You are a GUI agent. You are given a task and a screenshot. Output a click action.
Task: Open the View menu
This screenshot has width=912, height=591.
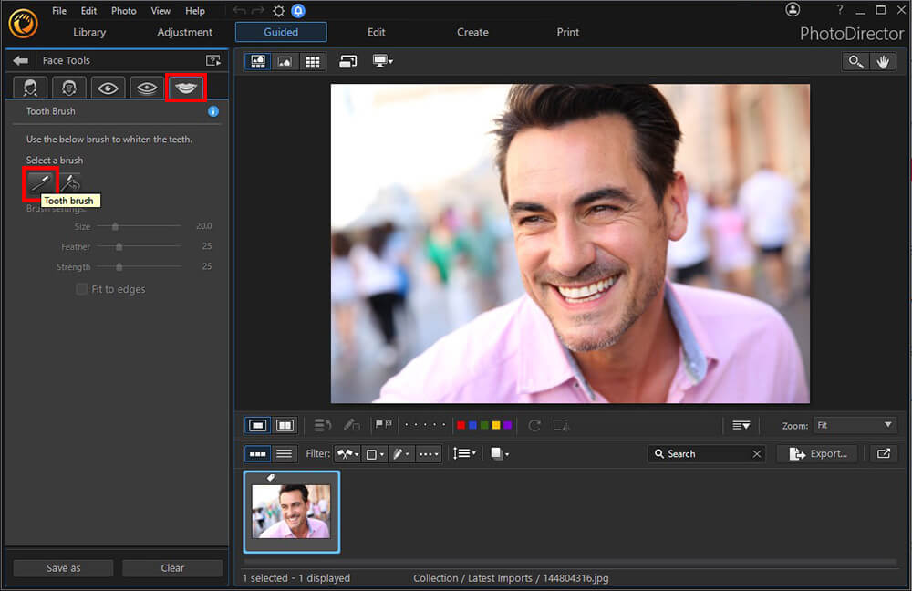coord(161,10)
